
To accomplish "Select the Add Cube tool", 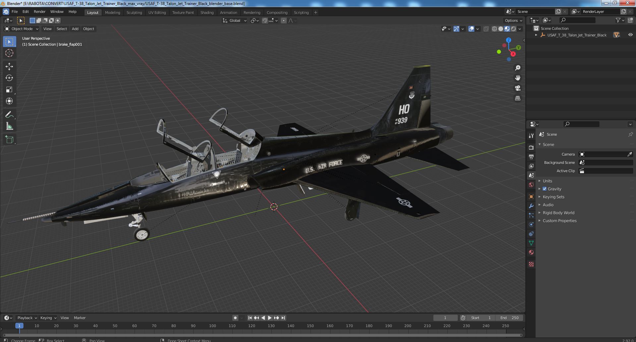I will pos(9,139).
